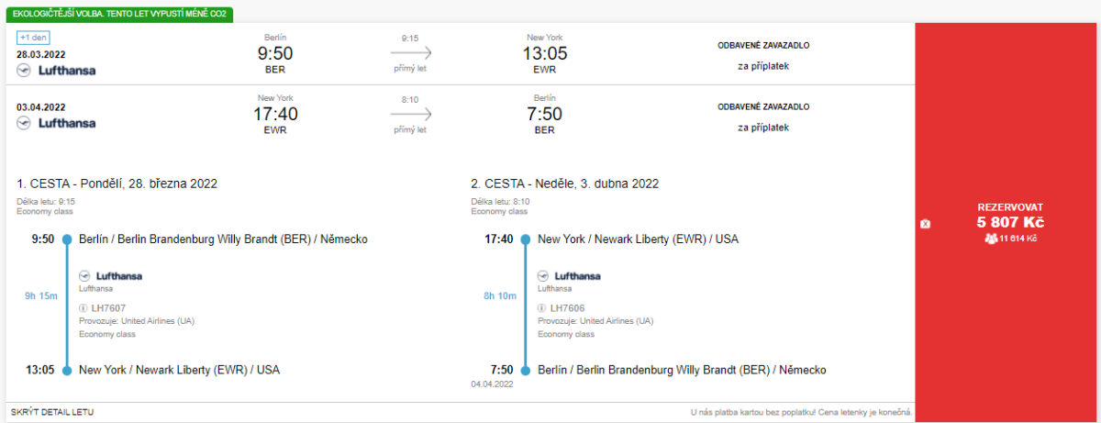Screen dimensions: 1101x423
Task: Click the '2. CESTA - Neděle, 3. dubna 2022' heading
Action: click(x=564, y=184)
